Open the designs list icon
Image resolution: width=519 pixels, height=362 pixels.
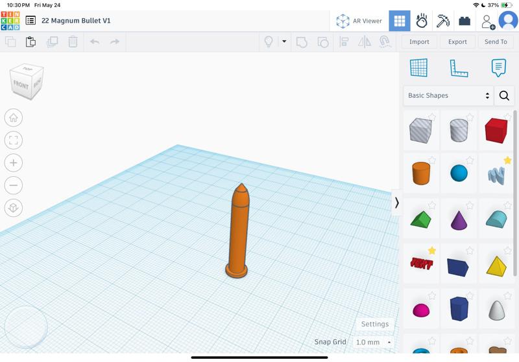(x=30, y=21)
